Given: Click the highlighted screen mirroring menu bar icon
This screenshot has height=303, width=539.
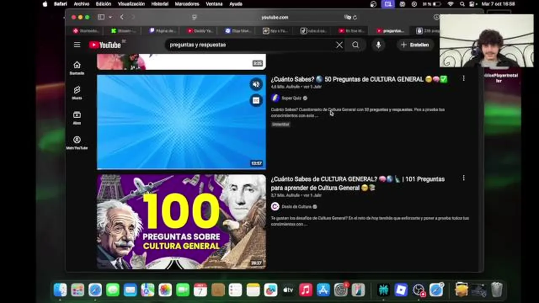Looking at the screenshot, I should click(x=387, y=4).
